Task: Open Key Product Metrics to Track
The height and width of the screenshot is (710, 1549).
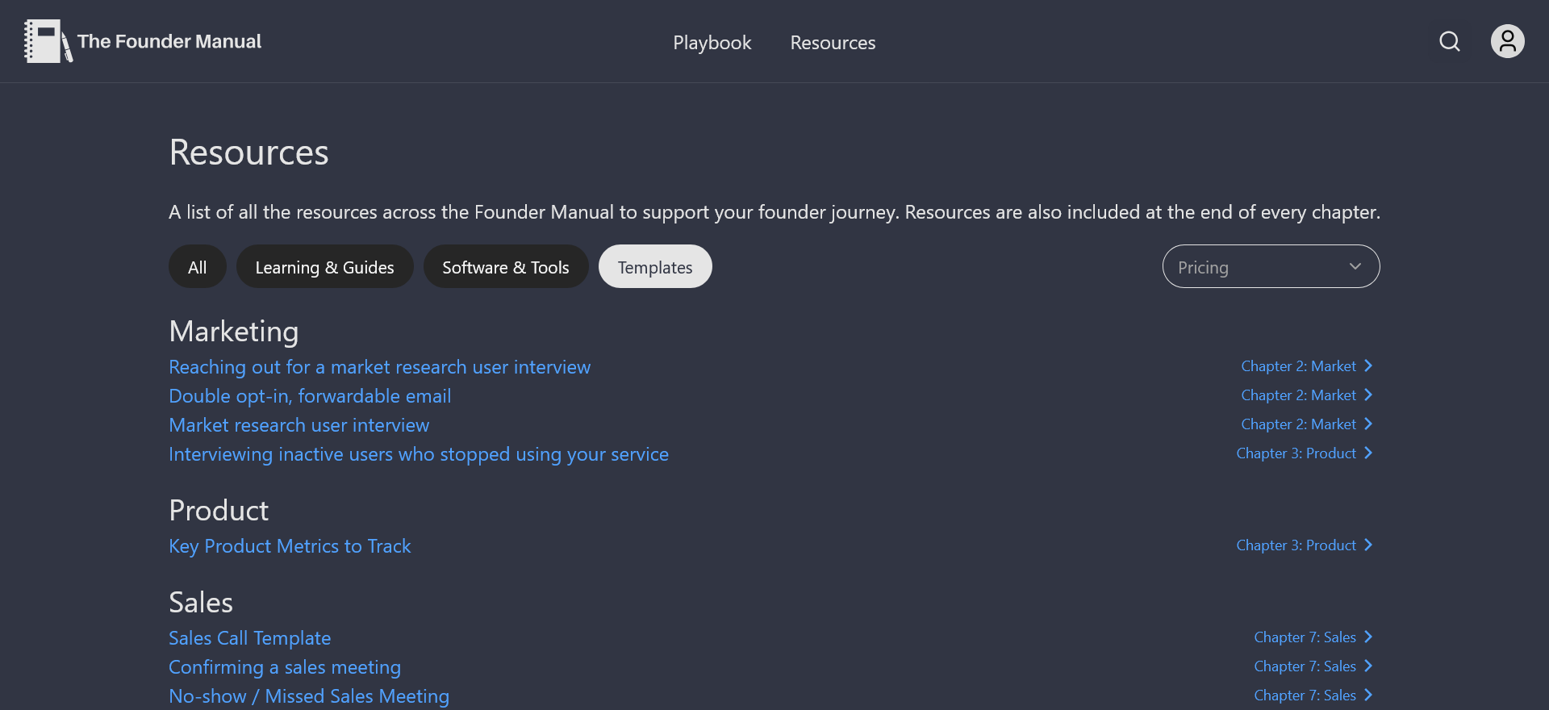Action: [x=290, y=546]
